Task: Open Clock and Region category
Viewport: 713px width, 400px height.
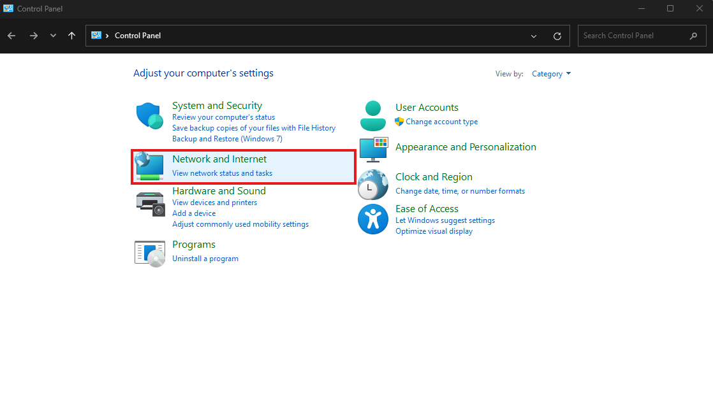Action: point(434,177)
